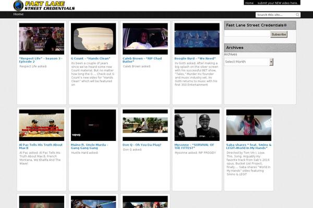
Task: Open Saba 'World In My Hands' title link
Action: (x=249, y=146)
